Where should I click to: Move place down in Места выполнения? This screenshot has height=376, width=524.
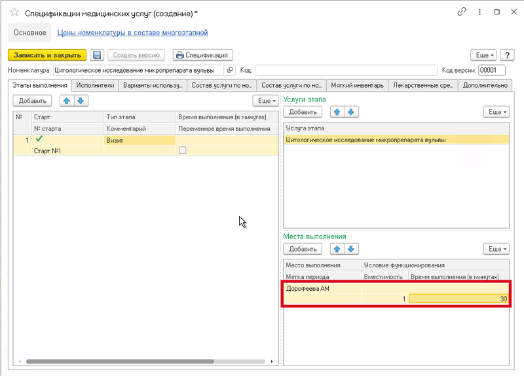point(352,249)
